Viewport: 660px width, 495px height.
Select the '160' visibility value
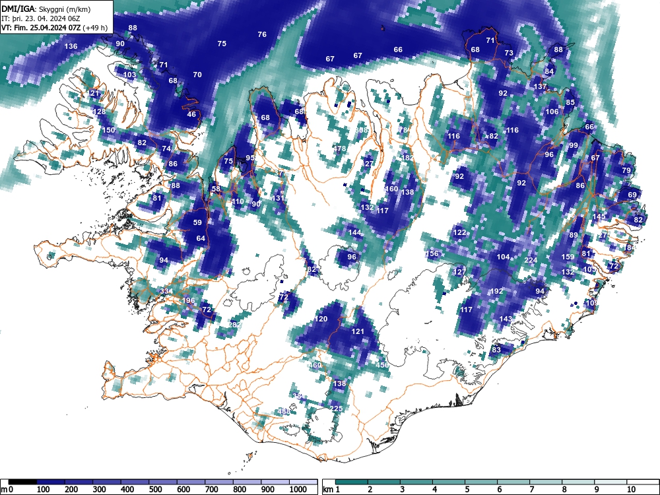391,189
